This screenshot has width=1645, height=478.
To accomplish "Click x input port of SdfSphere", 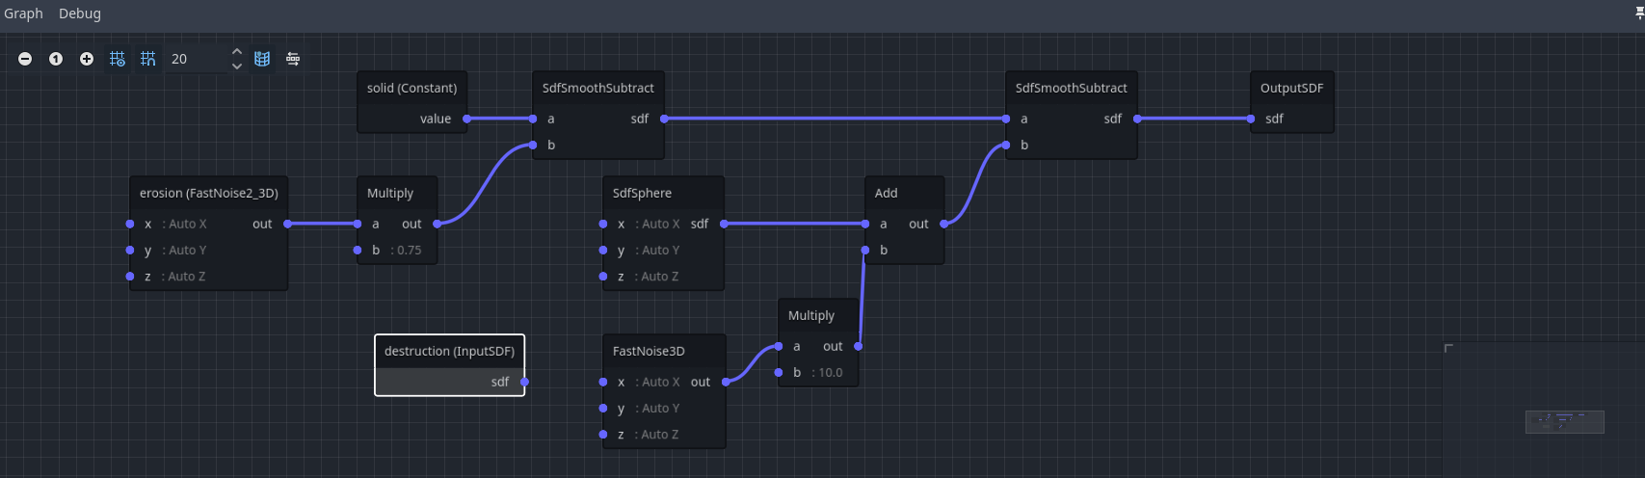I will click(603, 224).
